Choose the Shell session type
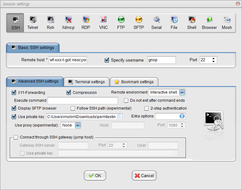The image size is (242, 190). pos(192,23)
